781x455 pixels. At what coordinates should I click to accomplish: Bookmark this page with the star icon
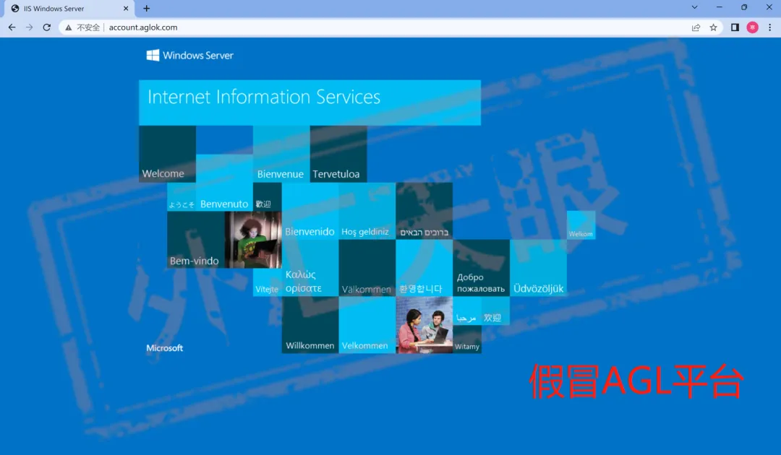point(713,27)
